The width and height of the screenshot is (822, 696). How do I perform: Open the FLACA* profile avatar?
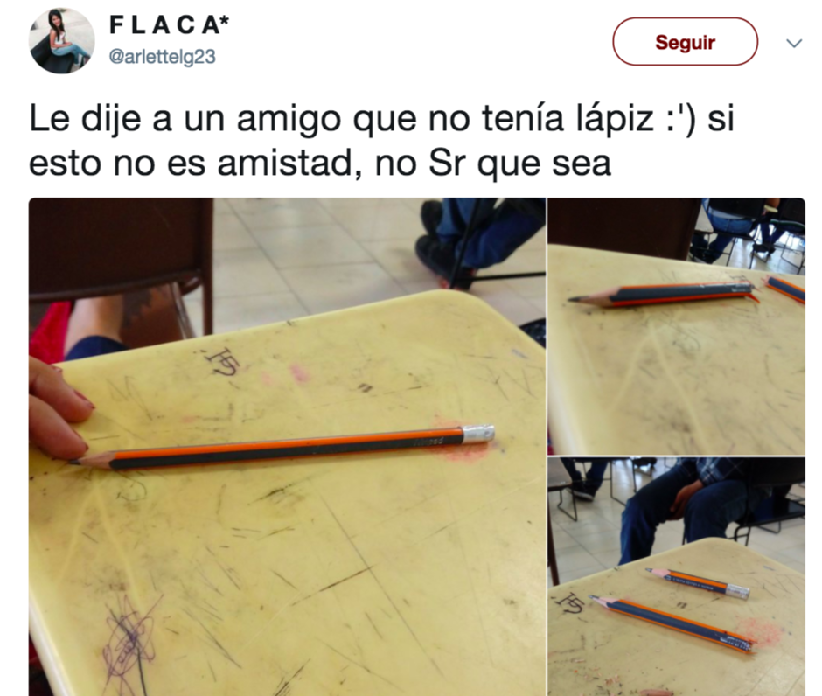(62, 41)
